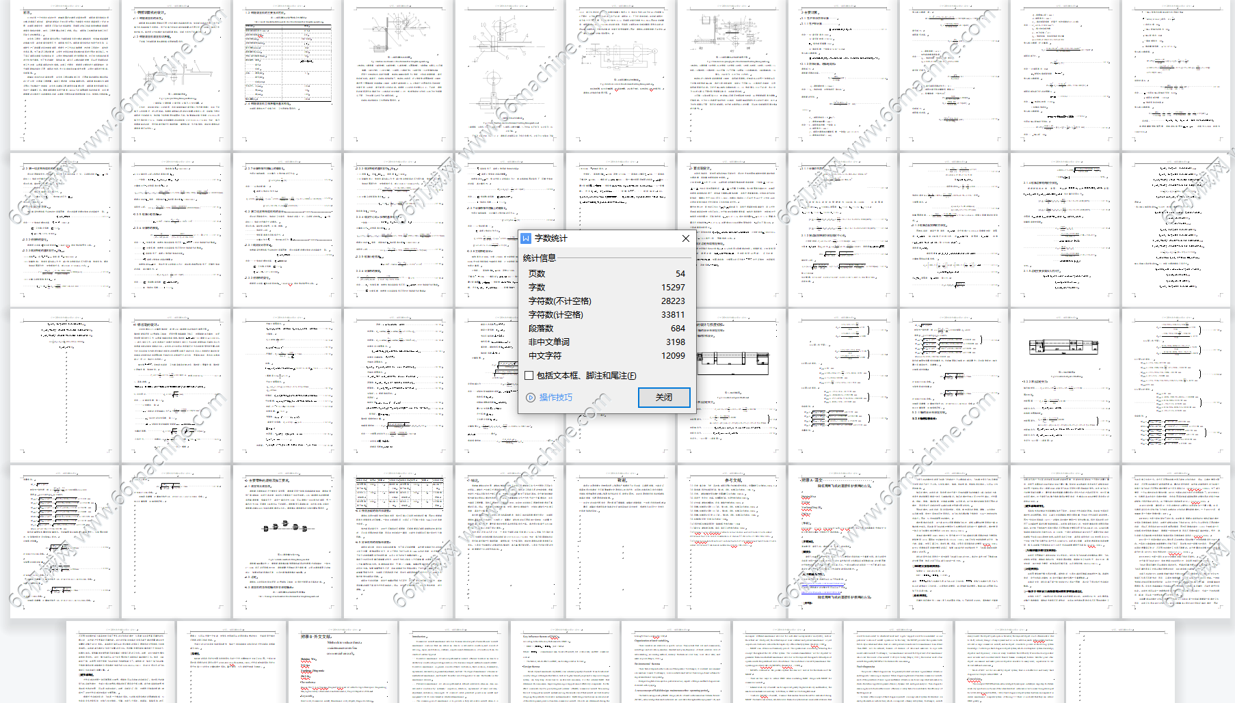Image resolution: width=1235 pixels, height=703 pixels.
Task: Click the play icon beside 操作技巧
Action: pos(531,398)
